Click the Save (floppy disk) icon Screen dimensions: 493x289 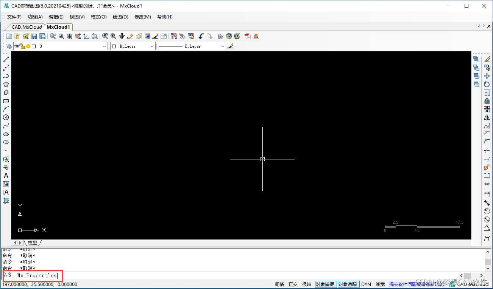(x=34, y=36)
